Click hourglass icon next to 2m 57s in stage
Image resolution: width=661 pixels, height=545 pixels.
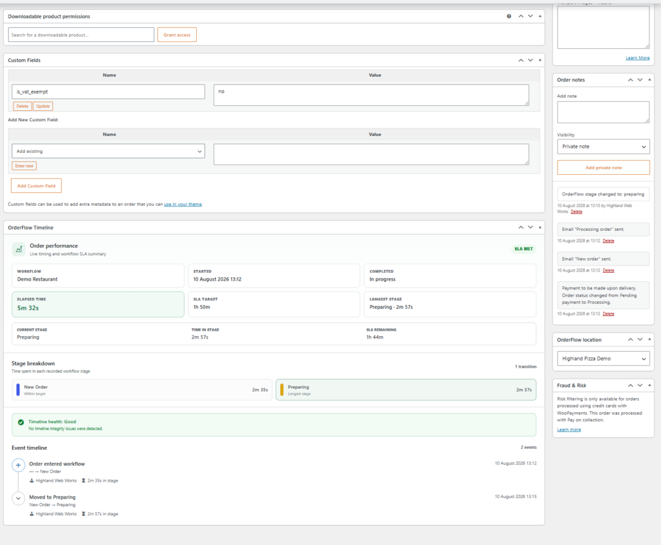tap(83, 514)
